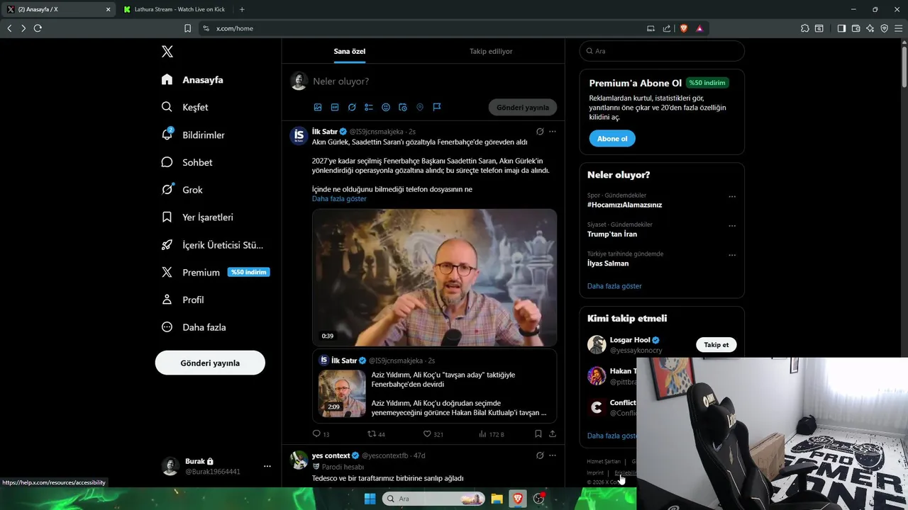This screenshot has width=908, height=510.
Task: Click Abone ol Premium button
Action: coord(612,139)
